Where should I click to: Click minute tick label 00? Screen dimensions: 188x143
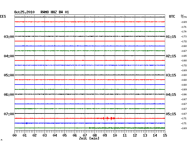[x=15, y=135]
